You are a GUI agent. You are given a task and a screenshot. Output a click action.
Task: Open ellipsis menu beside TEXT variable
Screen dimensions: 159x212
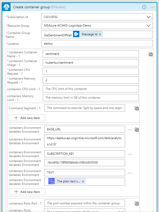pyautogui.click(x=130, y=173)
